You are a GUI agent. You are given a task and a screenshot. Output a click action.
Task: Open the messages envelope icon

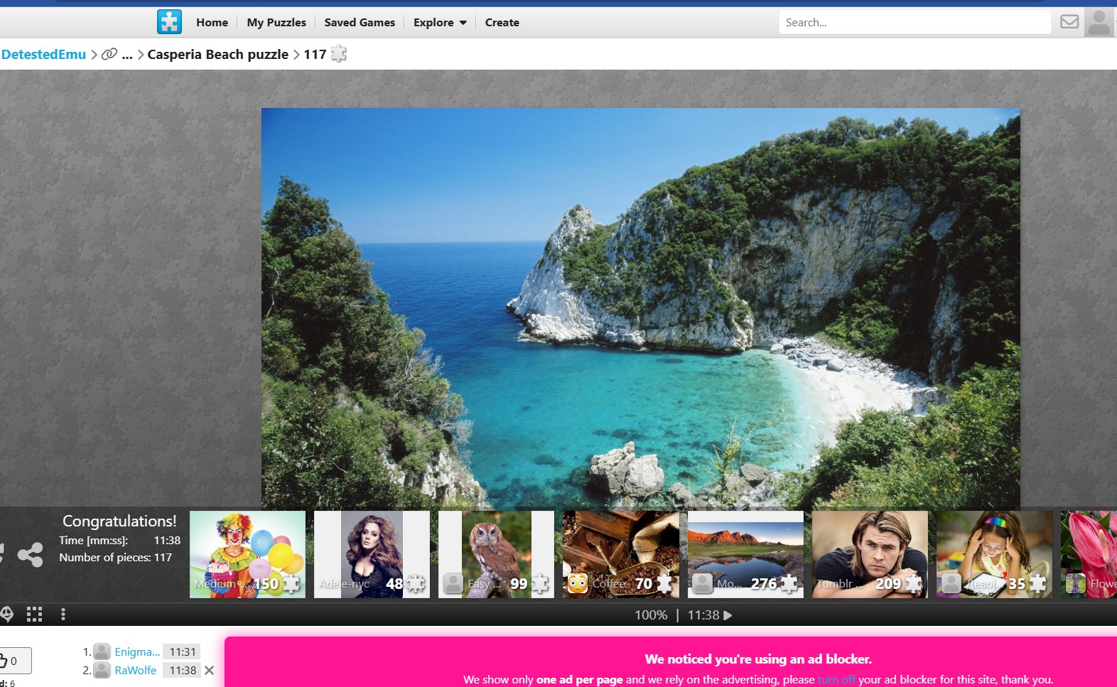click(x=1069, y=22)
